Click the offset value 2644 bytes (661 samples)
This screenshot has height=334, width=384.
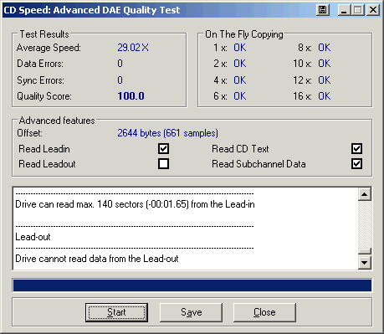167,133
